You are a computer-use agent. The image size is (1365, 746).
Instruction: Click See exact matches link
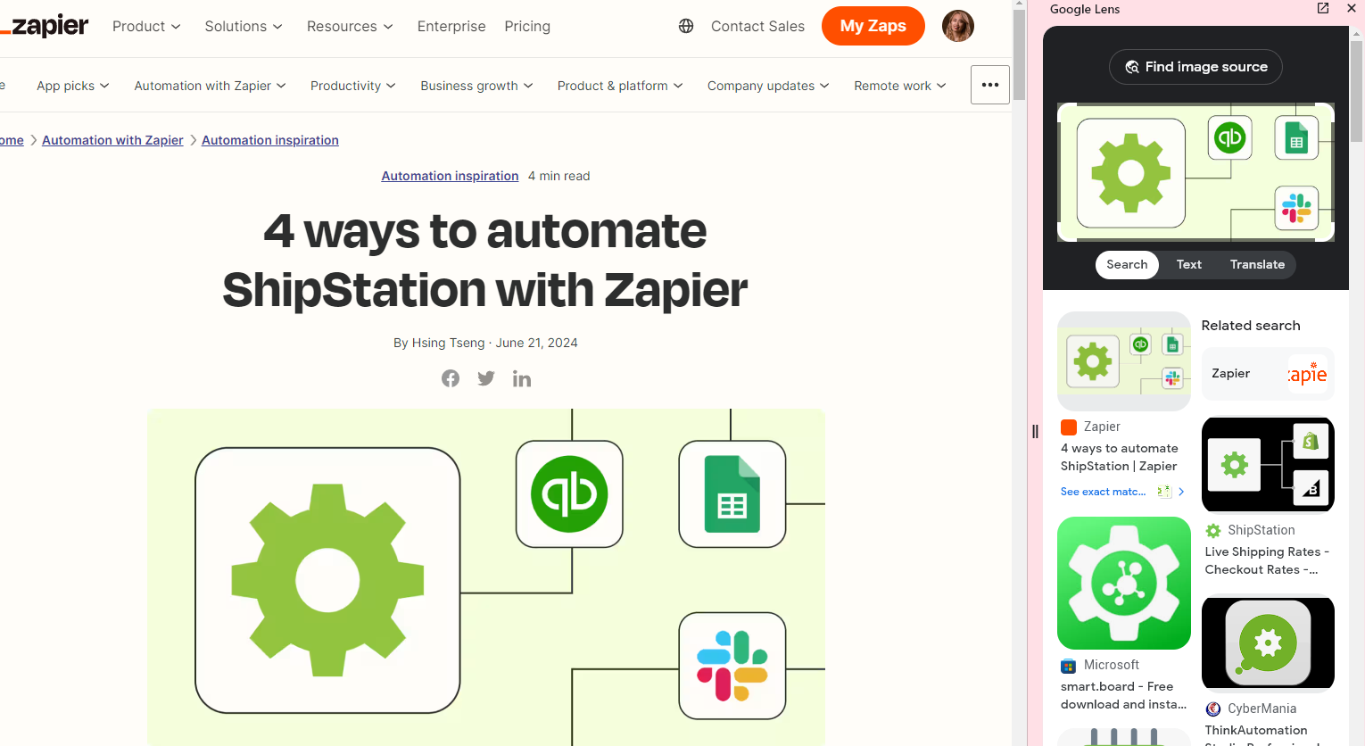(x=1103, y=492)
